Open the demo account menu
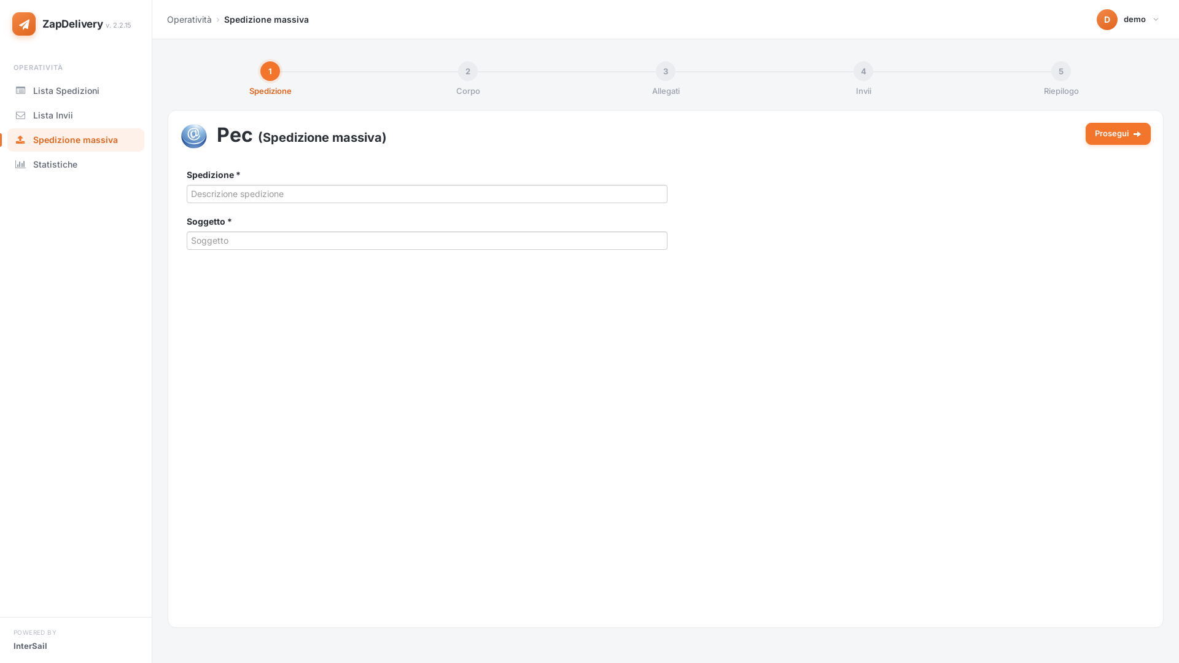Screen dimensions: 1179x663 point(1128,20)
